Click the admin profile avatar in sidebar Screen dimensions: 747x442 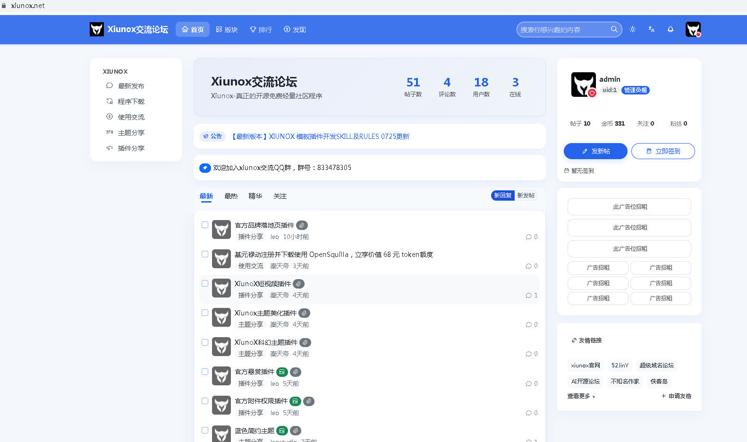click(x=584, y=85)
